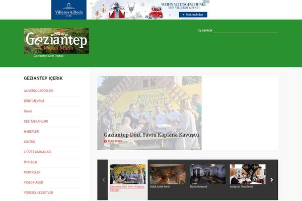
Task: Select Dülük Antik Kenti thumbnail
Action: click(x=168, y=174)
